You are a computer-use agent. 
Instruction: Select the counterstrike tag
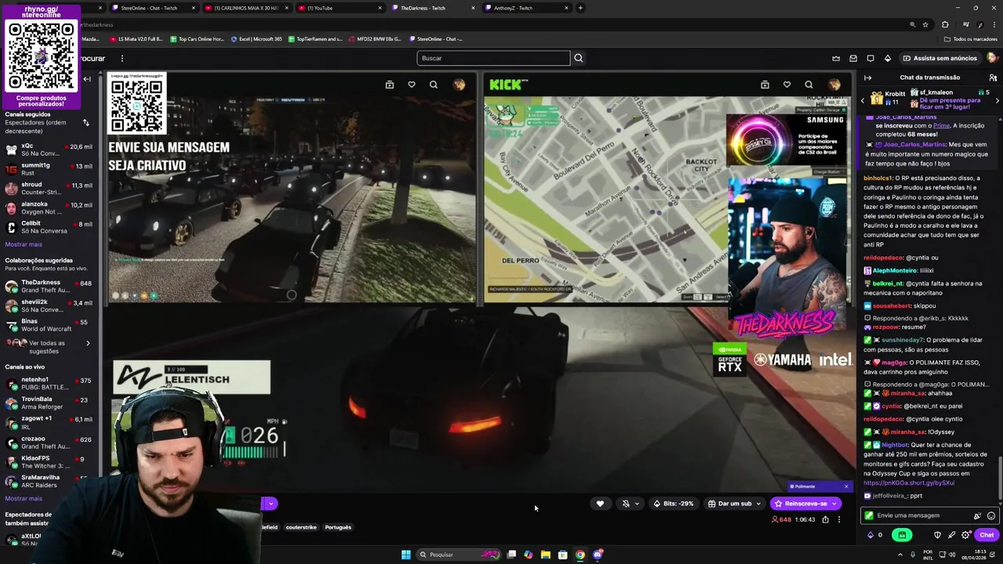tap(301, 527)
